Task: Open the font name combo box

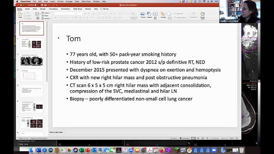Action: point(66,13)
